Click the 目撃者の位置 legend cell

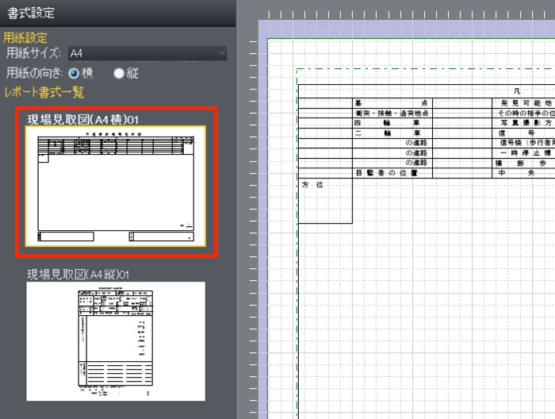(392, 172)
